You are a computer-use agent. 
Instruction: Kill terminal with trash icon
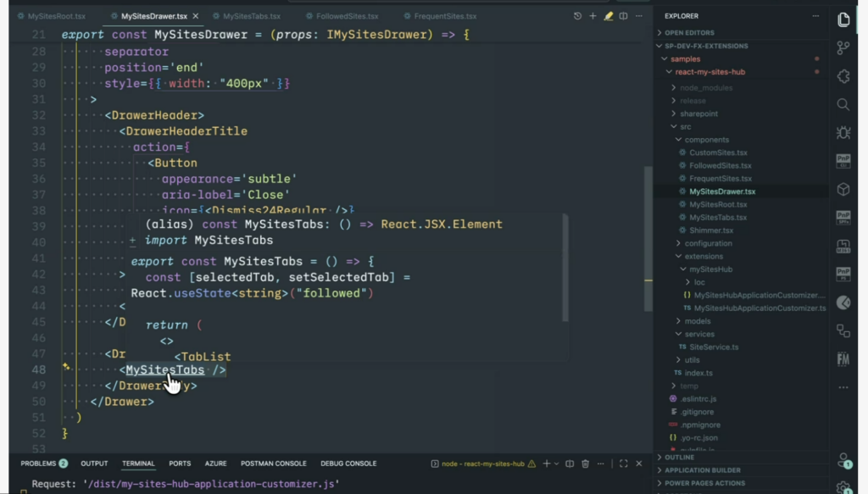pos(585,463)
